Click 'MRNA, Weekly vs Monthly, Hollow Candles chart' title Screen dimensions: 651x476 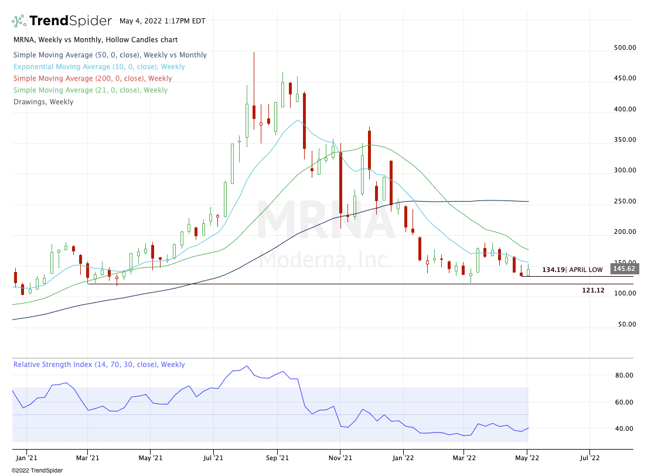coord(96,40)
